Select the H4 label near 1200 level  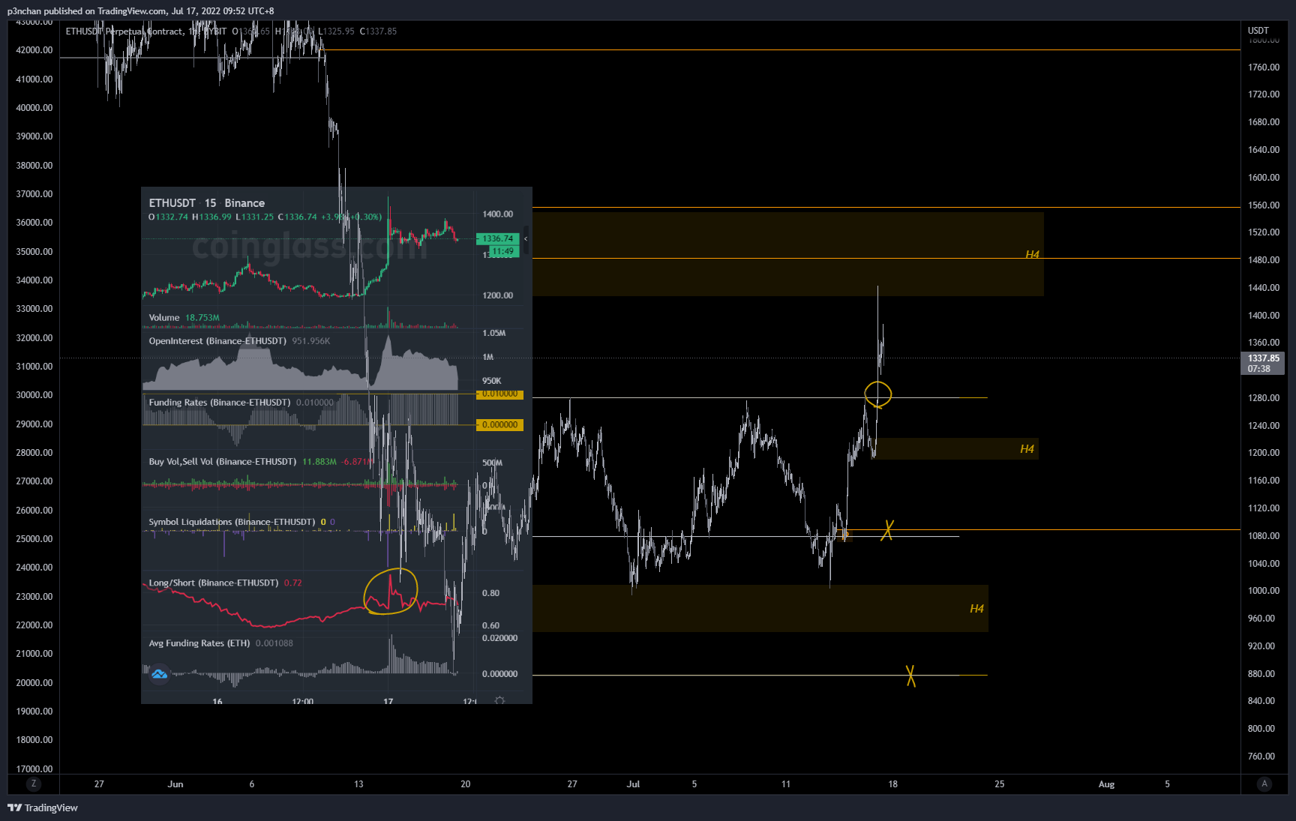pyautogui.click(x=1027, y=449)
